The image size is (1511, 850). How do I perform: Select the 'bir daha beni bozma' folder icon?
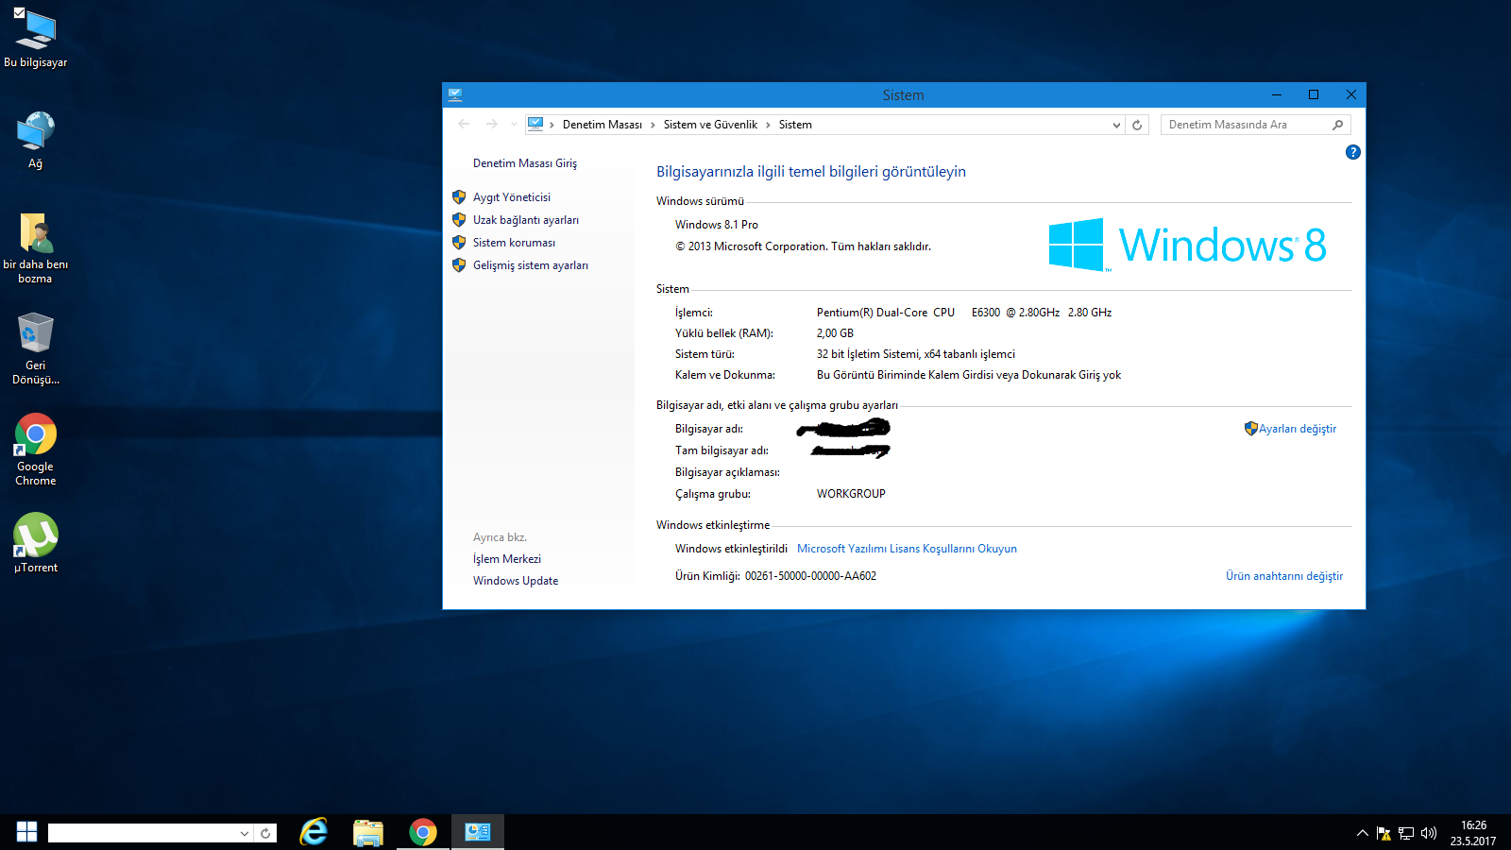coord(35,248)
